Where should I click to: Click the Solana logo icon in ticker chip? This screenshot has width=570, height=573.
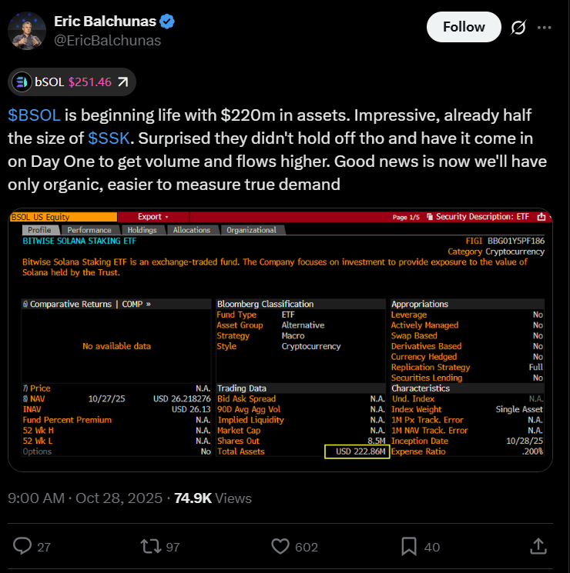pos(22,82)
